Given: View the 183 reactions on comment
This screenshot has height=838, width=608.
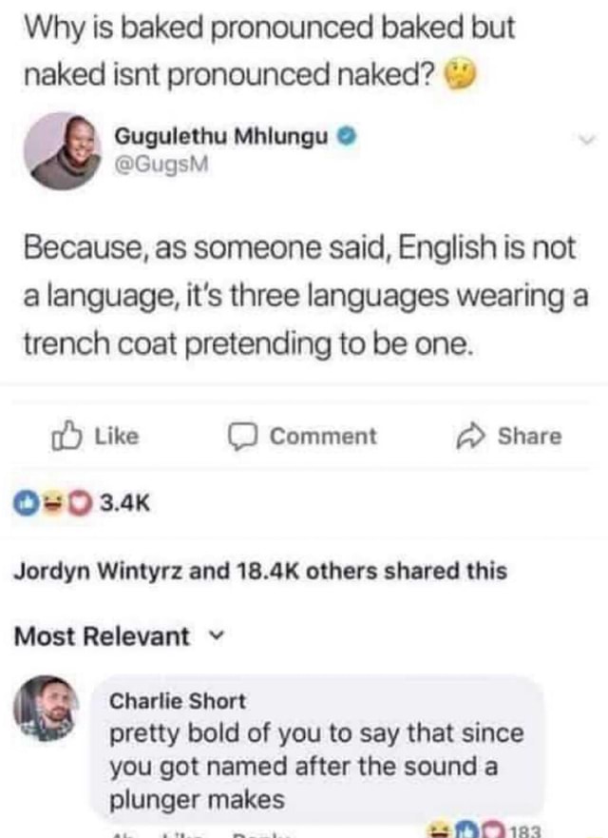Looking at the screenshot, I should pyautogui.click(x=525, y=831).
